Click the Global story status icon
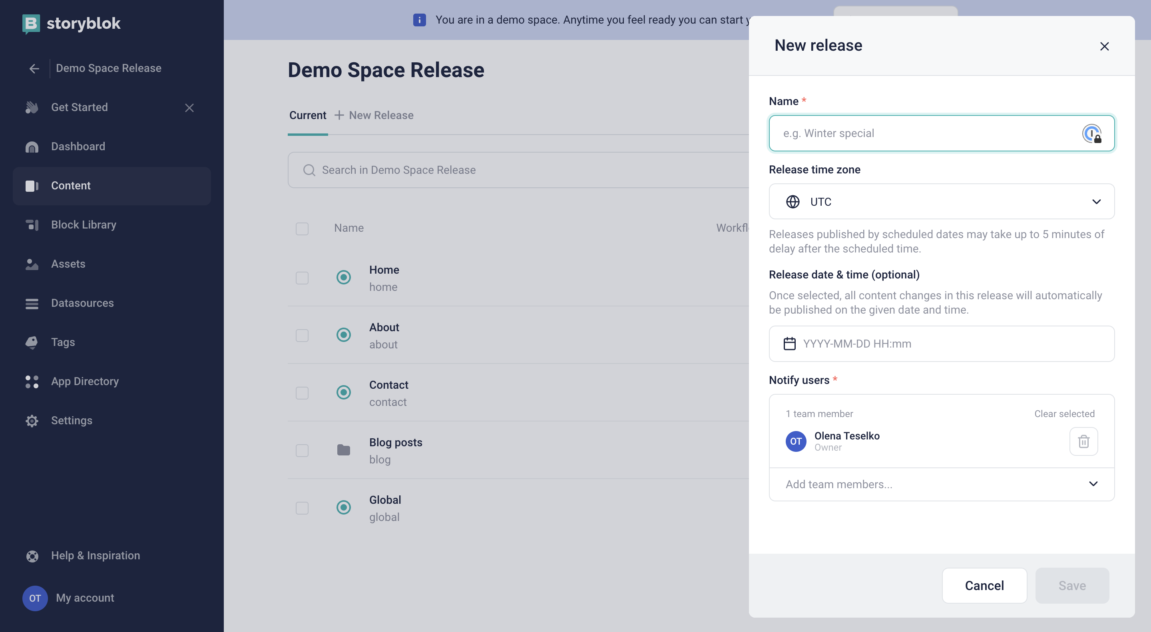 click(344, 507)
